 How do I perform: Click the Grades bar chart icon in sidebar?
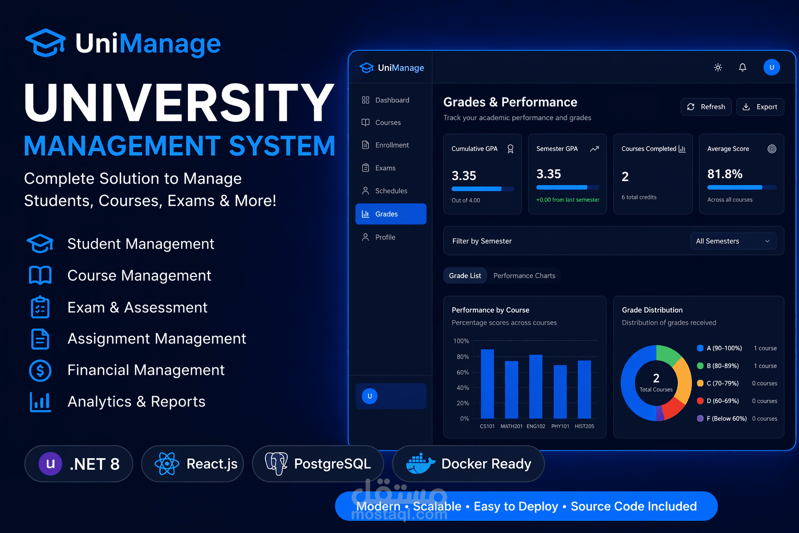[x=366, y=214]
